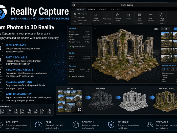Click the Video Sequence camera icon
The image size is (177, 133).
[75, 14]
